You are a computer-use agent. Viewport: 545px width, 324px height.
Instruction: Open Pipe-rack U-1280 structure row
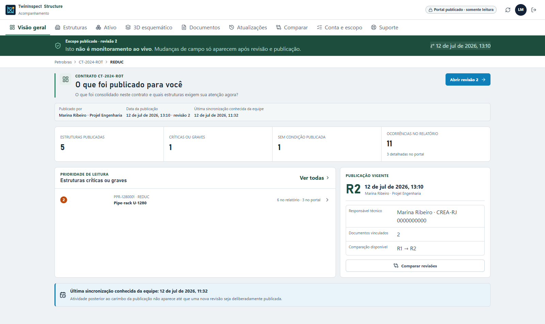[195, 200]
